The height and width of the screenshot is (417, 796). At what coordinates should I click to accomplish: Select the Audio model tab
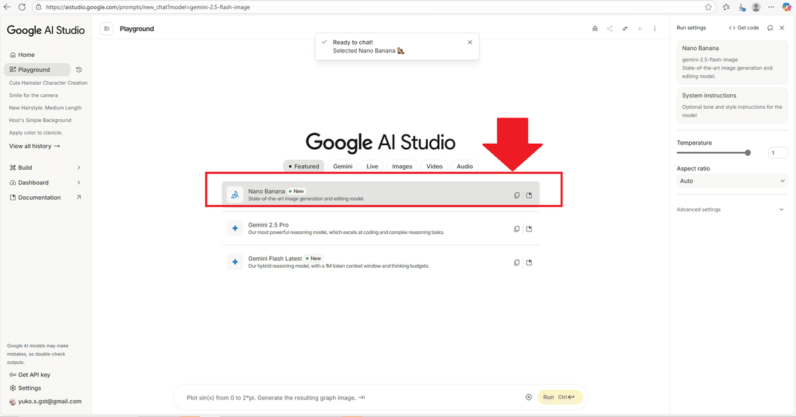pyautogui.click(x=465, y=166)
